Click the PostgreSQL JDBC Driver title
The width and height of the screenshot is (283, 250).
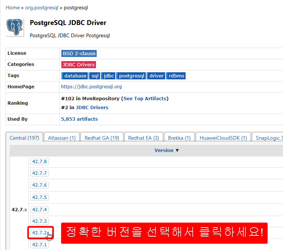pos(68,23)
